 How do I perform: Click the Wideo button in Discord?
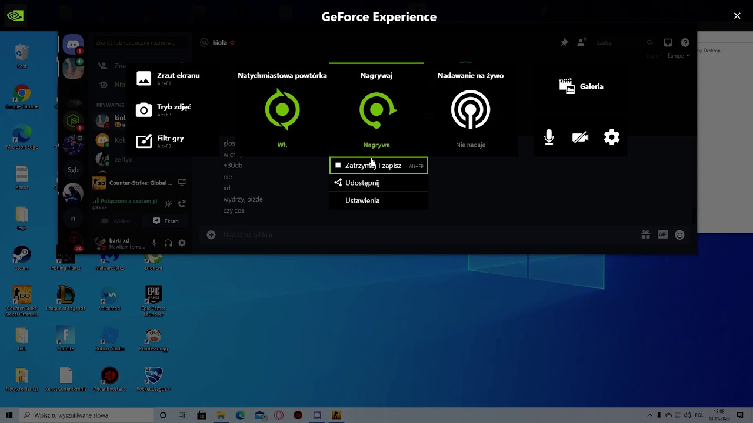click(x=116, y=221)
